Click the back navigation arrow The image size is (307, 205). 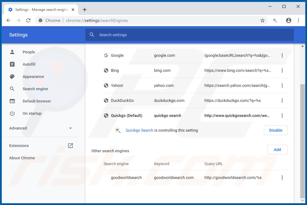click(x=9, y=21)
